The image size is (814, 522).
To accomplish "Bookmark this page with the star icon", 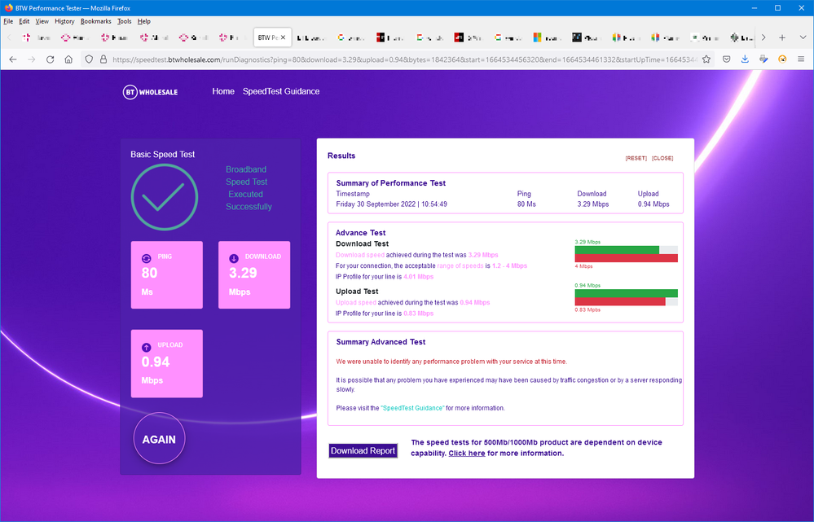I will 707,59.
